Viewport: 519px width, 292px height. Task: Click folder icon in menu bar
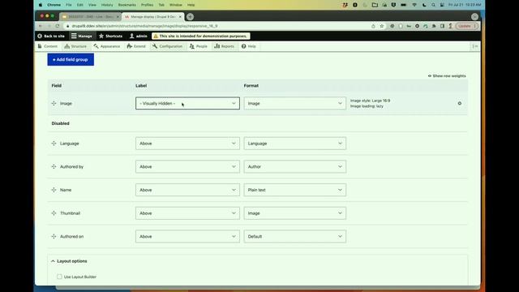[375, 5]
